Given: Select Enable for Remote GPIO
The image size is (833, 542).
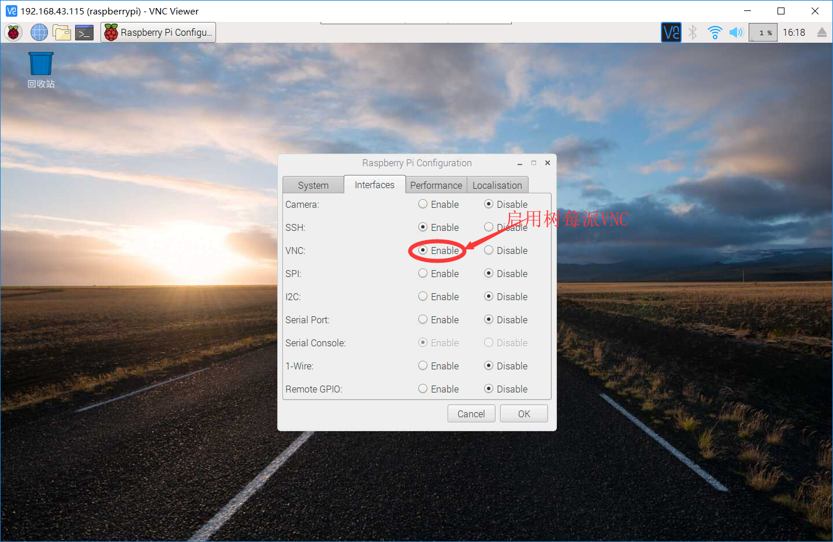Looking at the screenshot, I should [x=438, y=389].
